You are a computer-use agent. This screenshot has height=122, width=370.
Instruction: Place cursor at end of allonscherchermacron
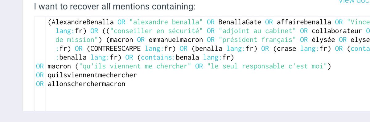pos(125,84)
